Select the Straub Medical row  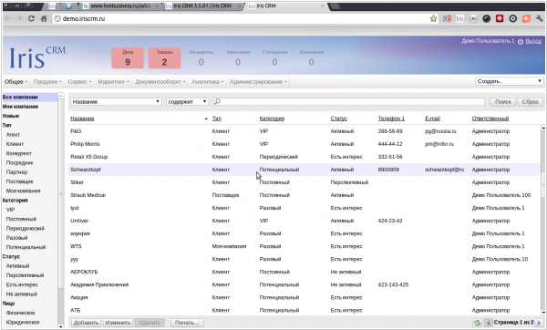coord(304,195)
